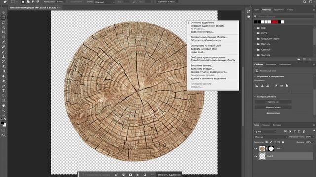The width and height of the screenshot is (316, 177).
Task: Click the foreground color square in toolbar
Action: [2, 123]
